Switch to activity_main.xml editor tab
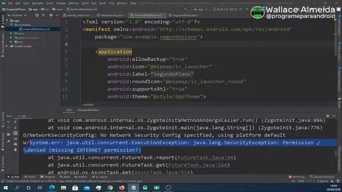Screen dimensions: 342x192 tap(76, 15)
